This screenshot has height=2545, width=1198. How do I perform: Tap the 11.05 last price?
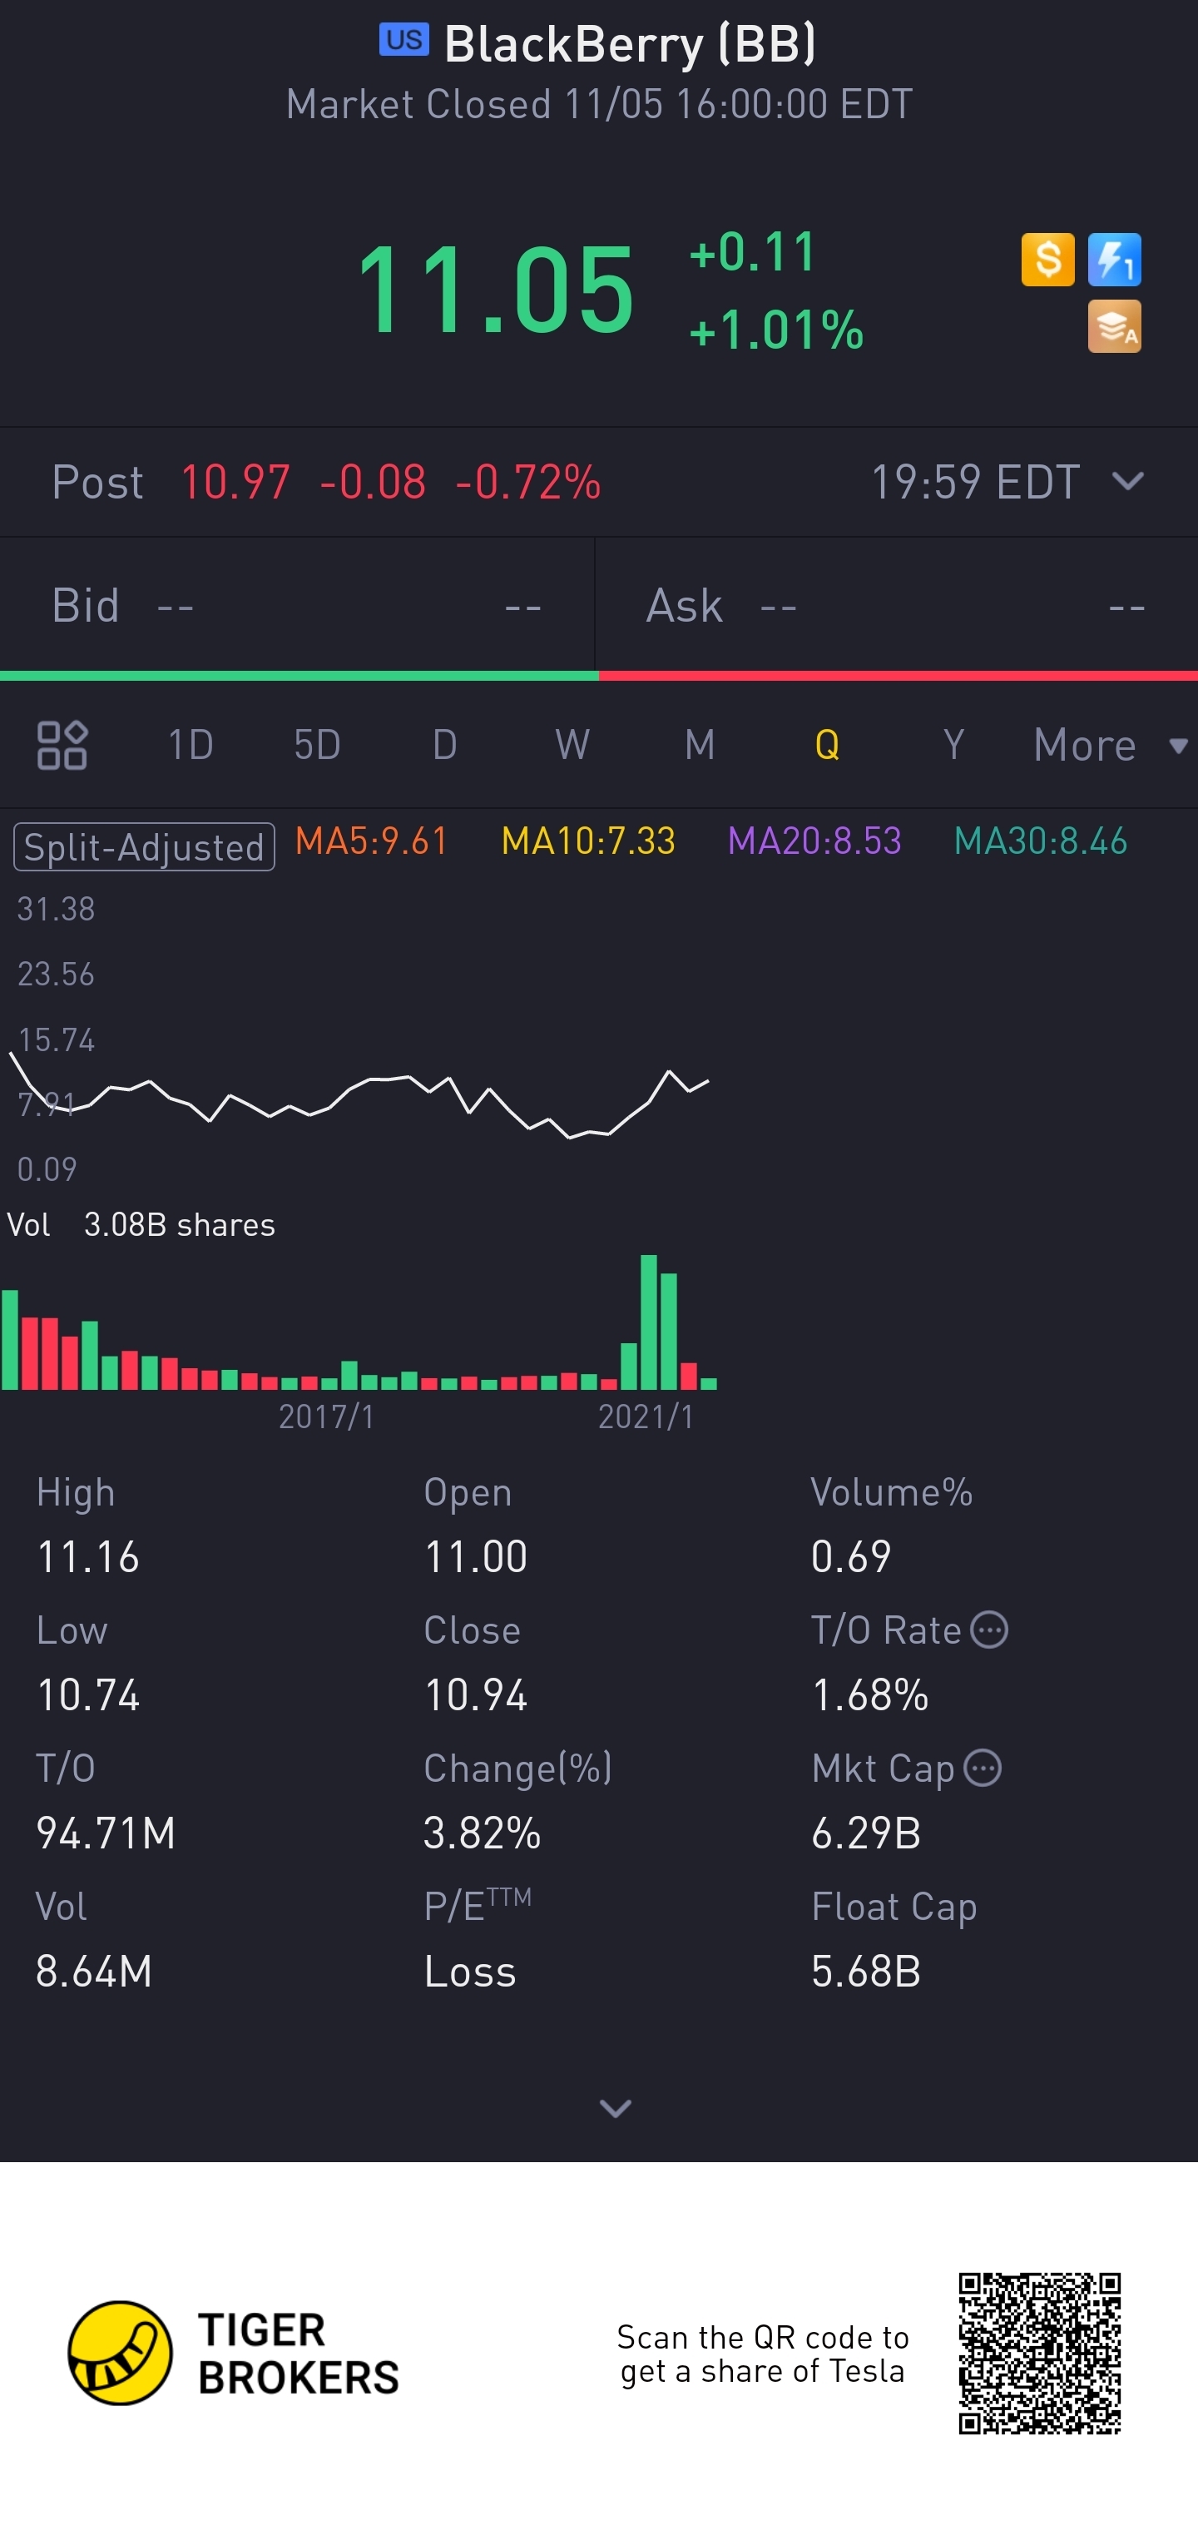click(x=495, y=290)
